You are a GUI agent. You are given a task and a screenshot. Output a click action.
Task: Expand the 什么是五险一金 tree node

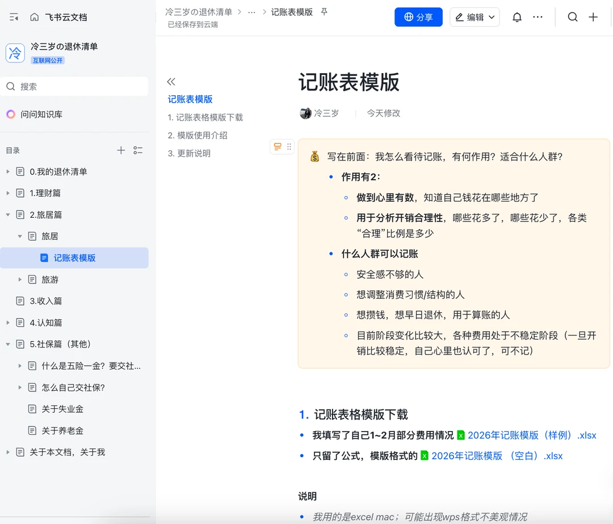click(x=20, y=366)
